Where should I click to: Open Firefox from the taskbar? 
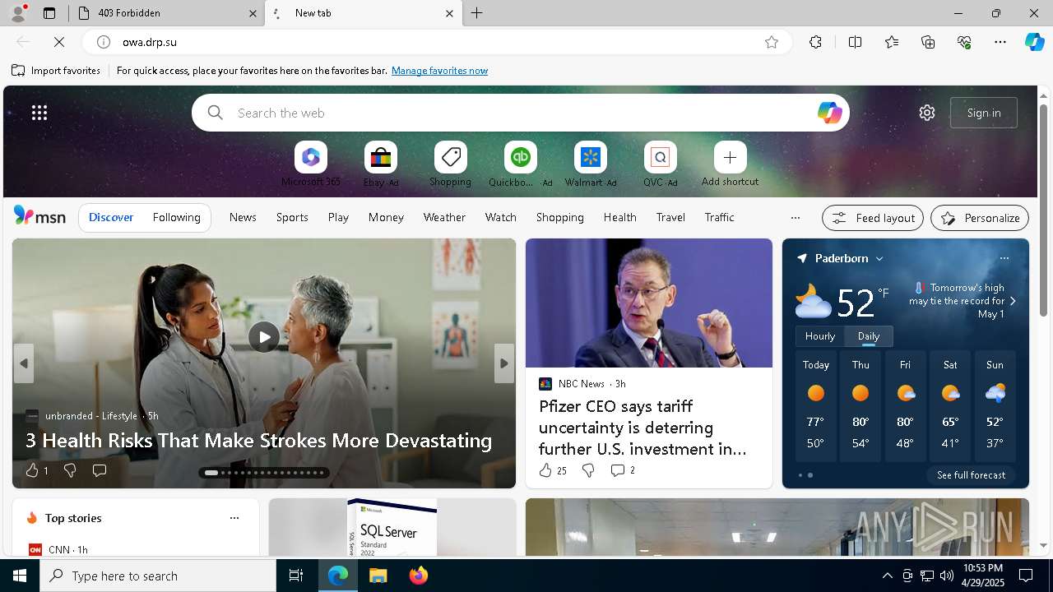click(418, 576)
